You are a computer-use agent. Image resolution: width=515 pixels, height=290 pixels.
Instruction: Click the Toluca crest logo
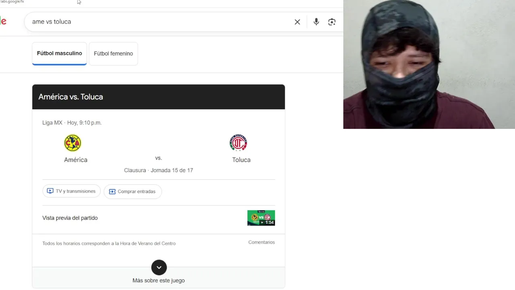point(238,143)
